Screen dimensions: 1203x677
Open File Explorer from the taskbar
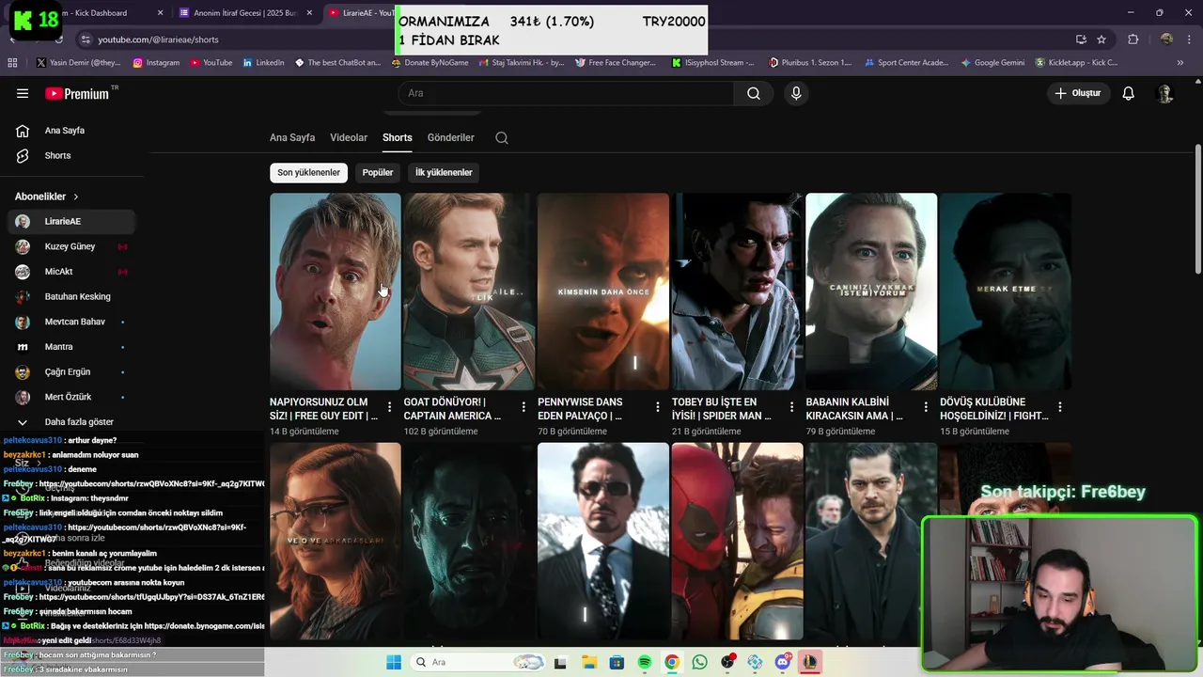pyautogui.click(x=589, y=662)
